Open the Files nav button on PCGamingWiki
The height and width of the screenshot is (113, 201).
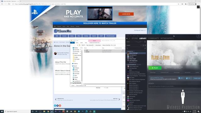pyautogui.click(x=79, y=36)
